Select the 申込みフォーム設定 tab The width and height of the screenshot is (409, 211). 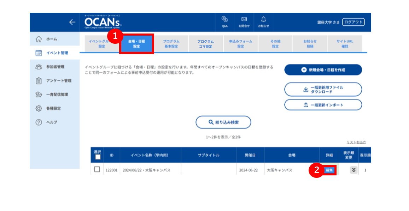point(240,44)
